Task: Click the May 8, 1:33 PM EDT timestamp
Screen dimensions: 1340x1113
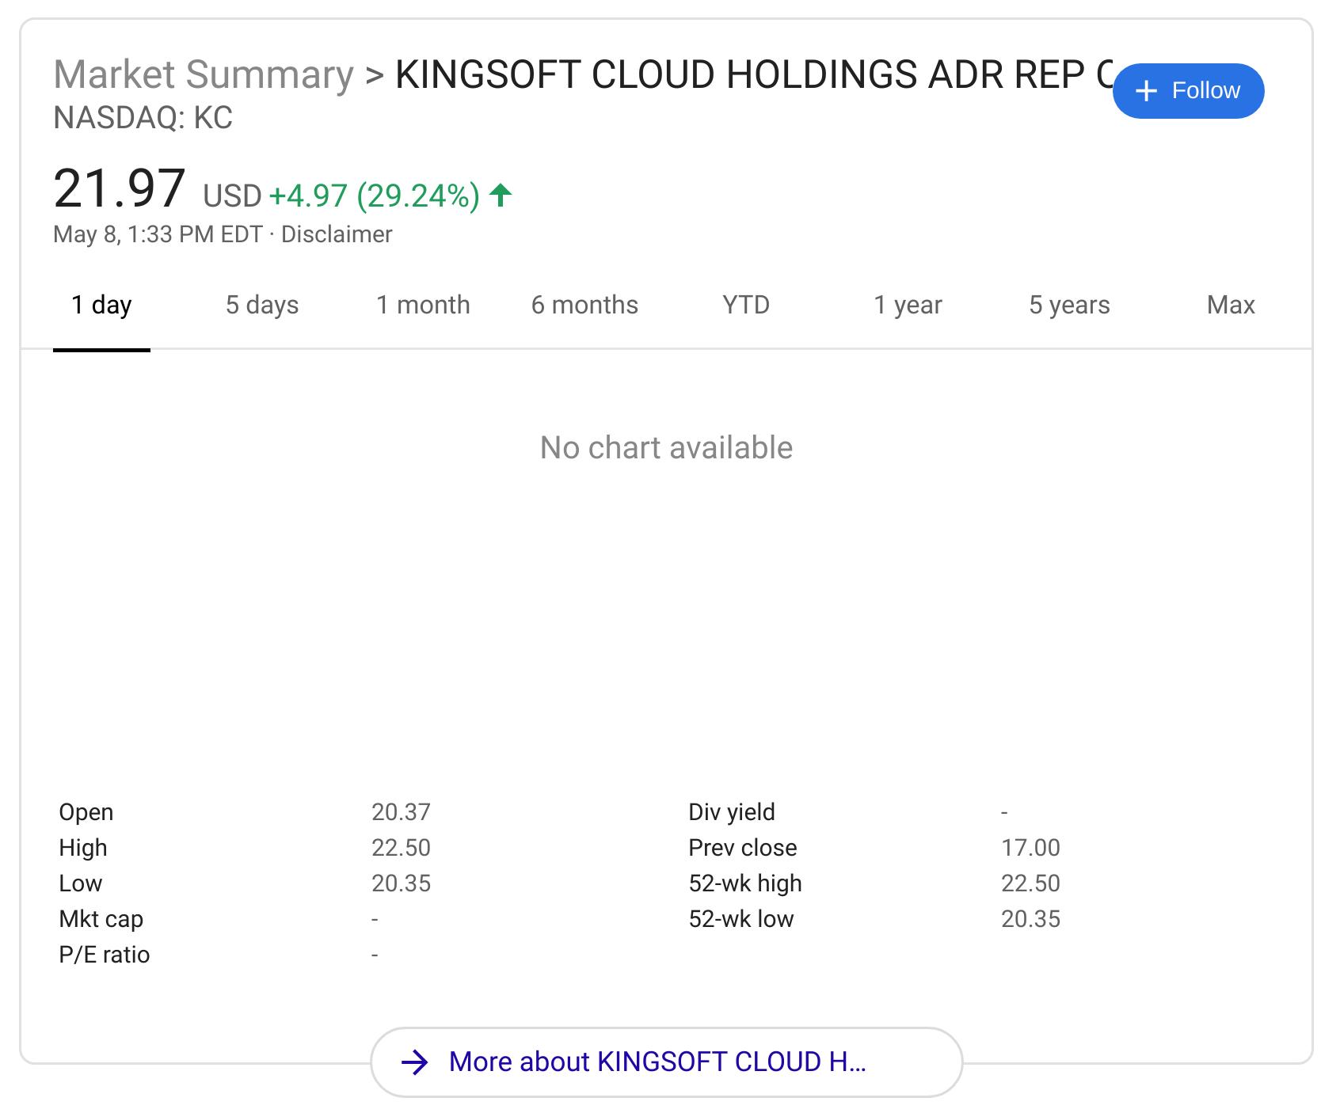Action: [x=158, y=234]
